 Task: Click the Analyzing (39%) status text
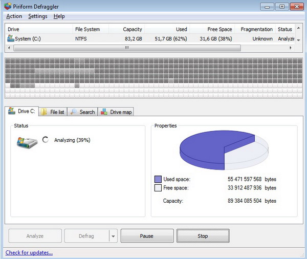[x=72, y=140]
